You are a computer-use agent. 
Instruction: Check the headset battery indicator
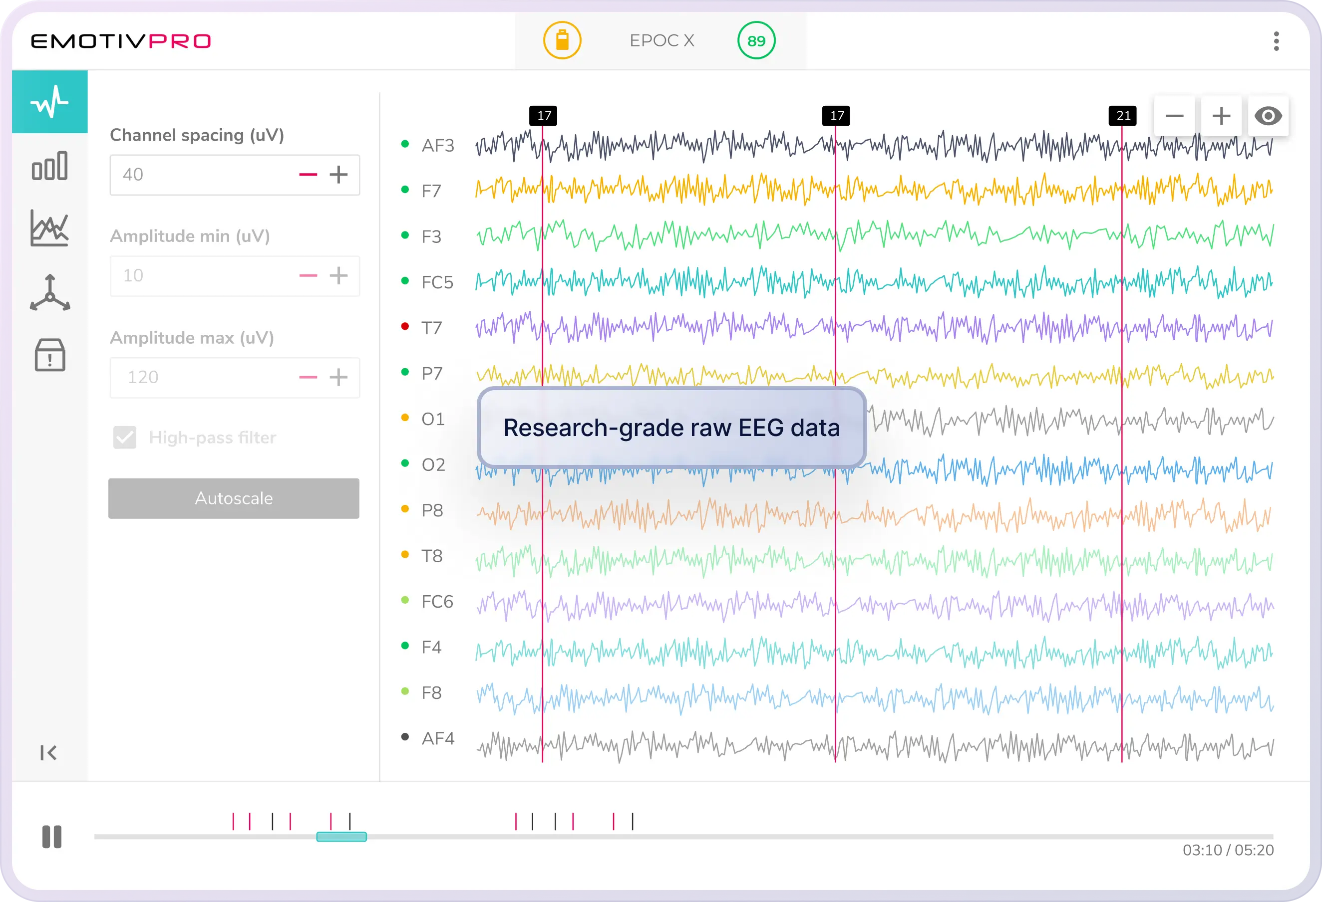(x=562, y=40)
